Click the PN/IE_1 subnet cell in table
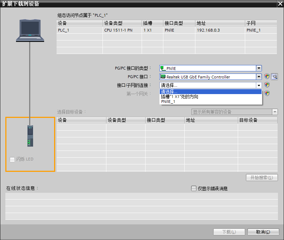Viewport: 284px width, 240px height. coord(261,30)
